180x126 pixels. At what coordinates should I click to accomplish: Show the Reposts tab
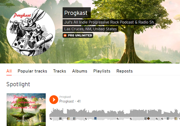click(x=125, y=71)
